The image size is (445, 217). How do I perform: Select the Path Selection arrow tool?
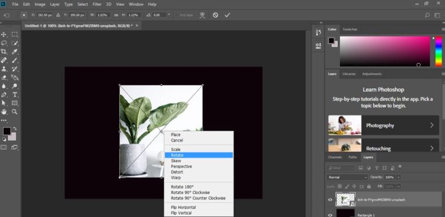pyautogui.click(x=3, y=103)
